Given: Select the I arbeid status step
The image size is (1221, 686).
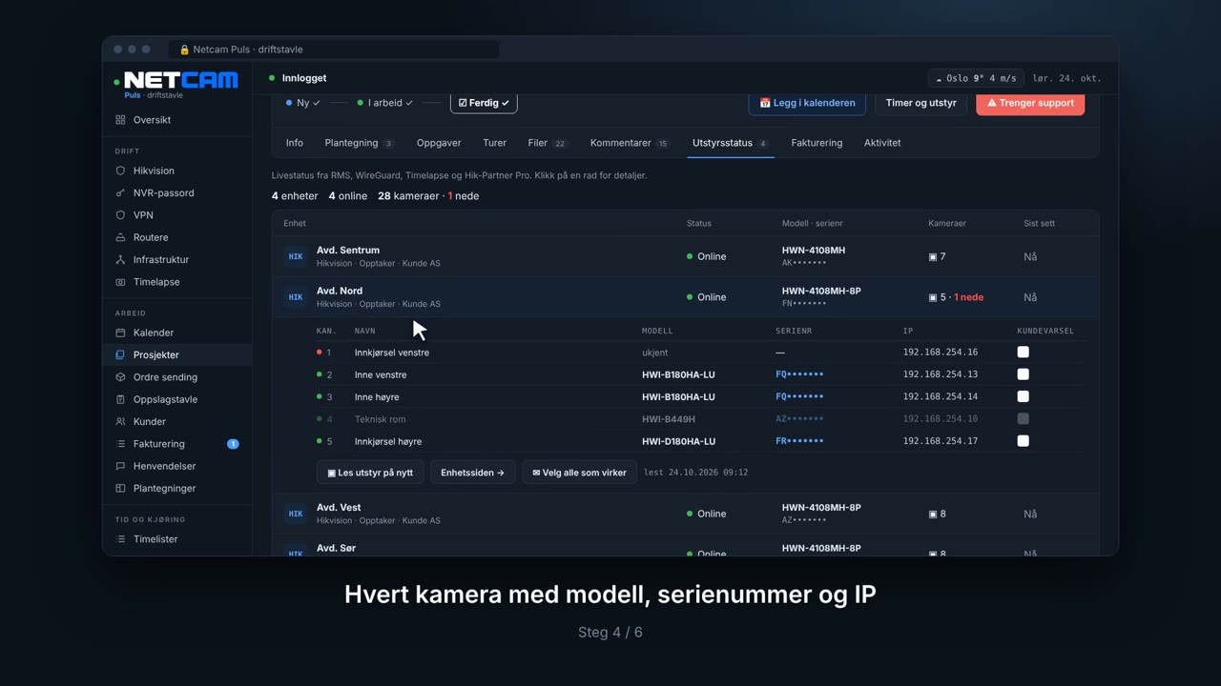Looking at the screenshot, I should pos(384,103).
